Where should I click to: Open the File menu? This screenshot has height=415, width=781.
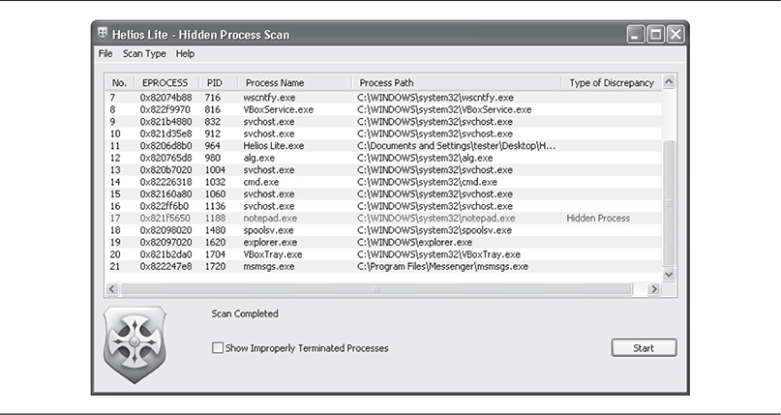(x=105, y=54)
